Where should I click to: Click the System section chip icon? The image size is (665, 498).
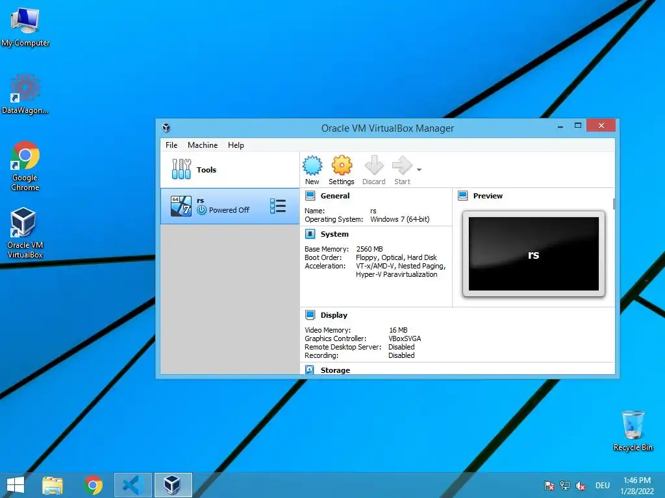pos(310,234)
